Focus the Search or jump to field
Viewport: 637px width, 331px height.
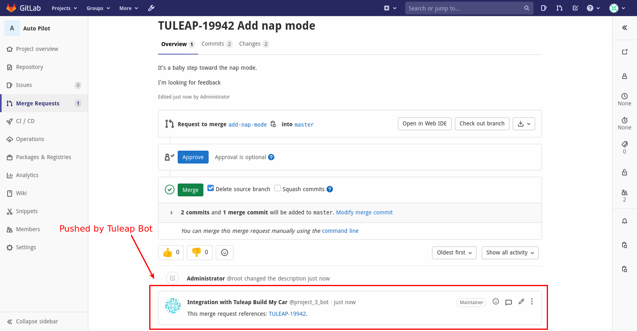click(469, 8)
